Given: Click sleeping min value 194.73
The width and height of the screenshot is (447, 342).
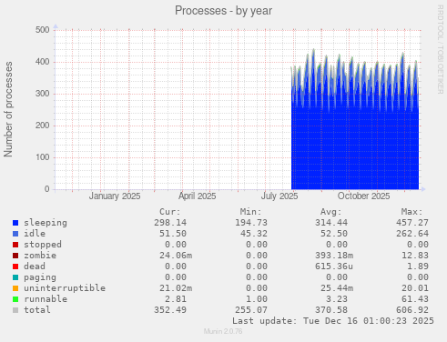Looking at the screenshot, I should click(251, 223).
